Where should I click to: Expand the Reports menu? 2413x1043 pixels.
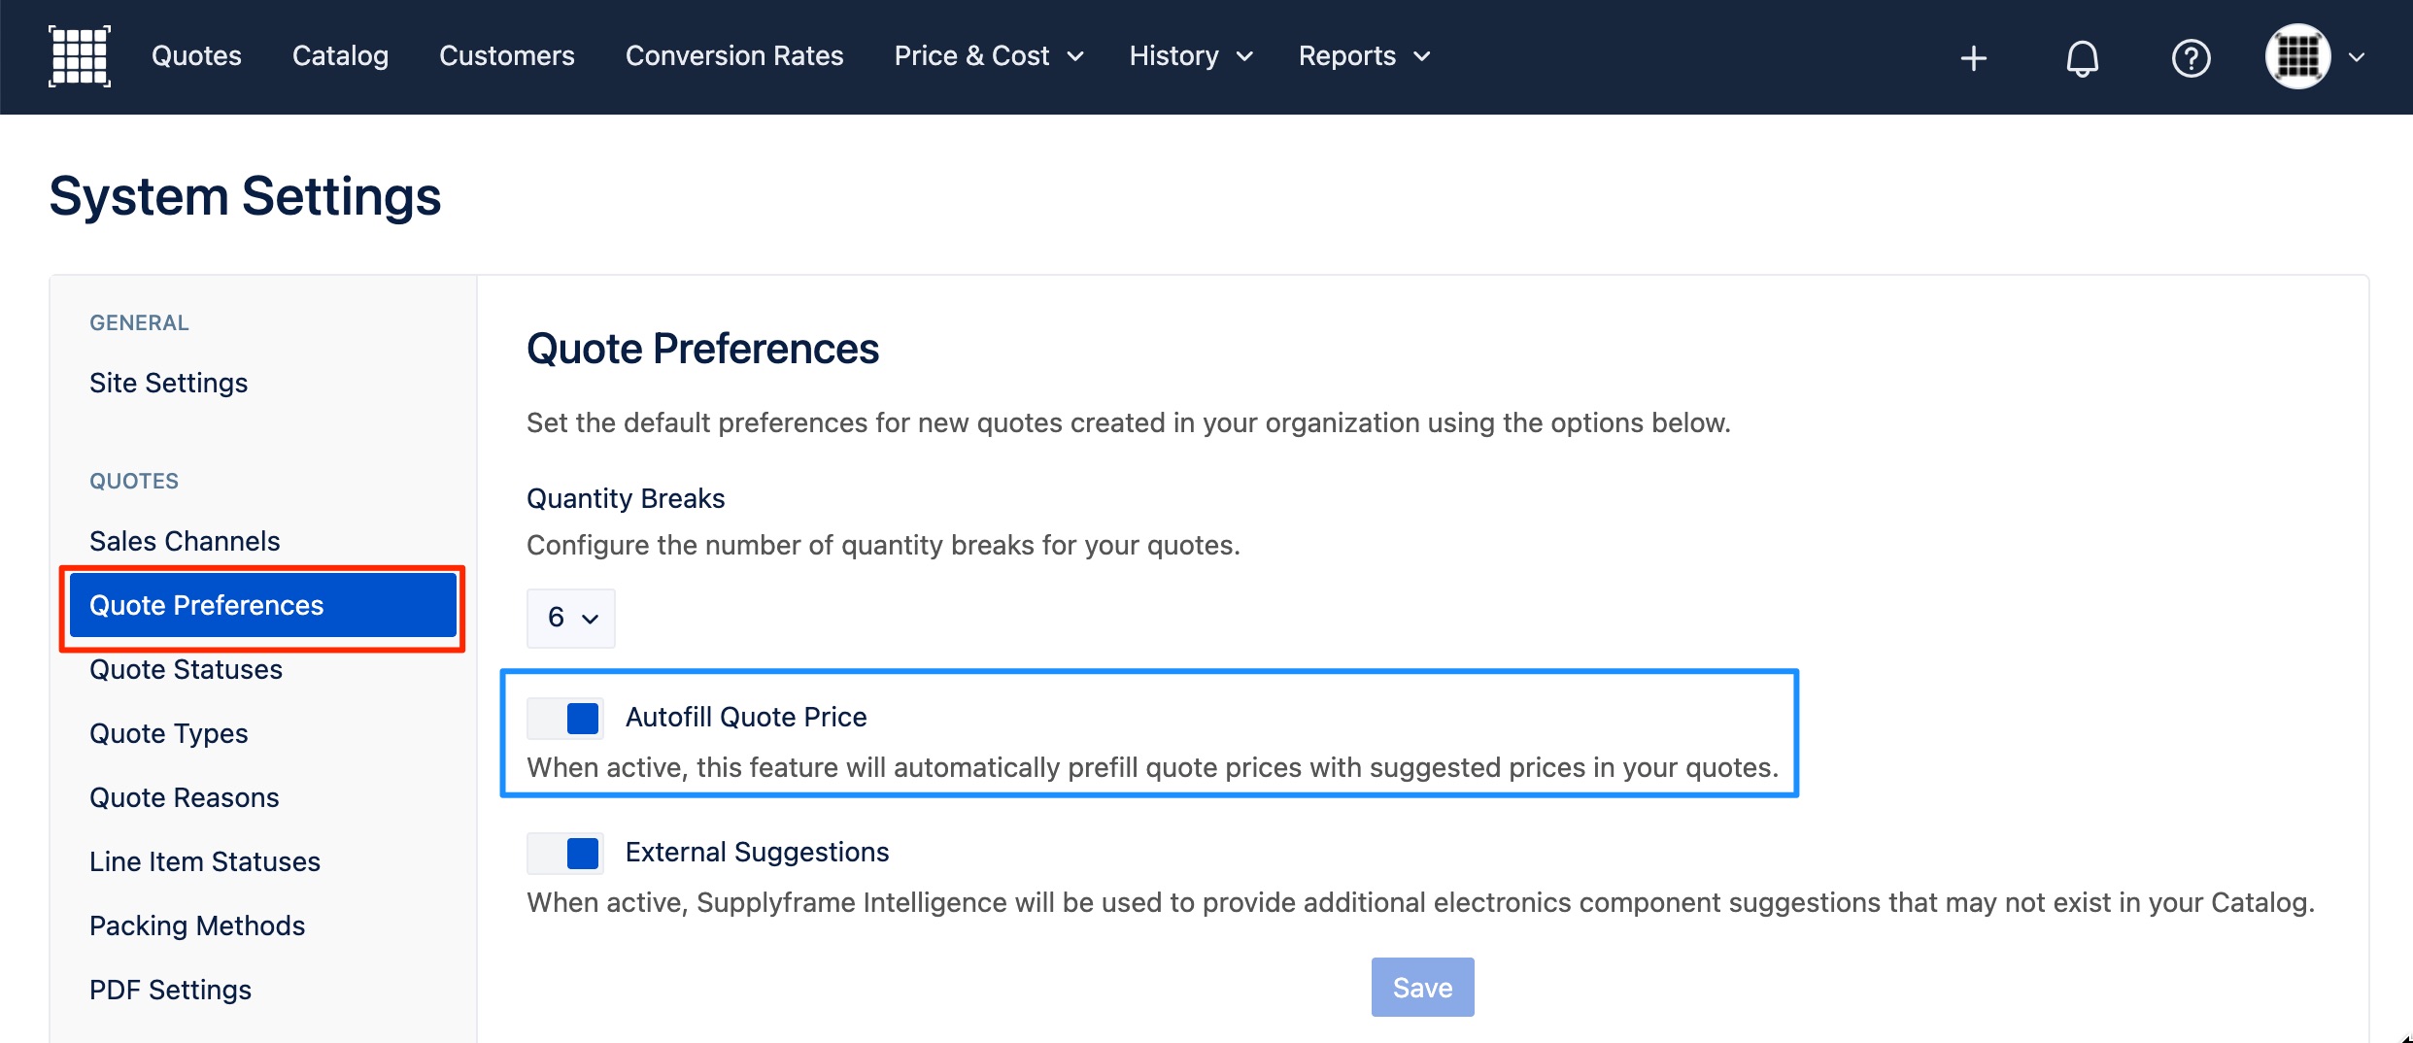pos(1364,56)
